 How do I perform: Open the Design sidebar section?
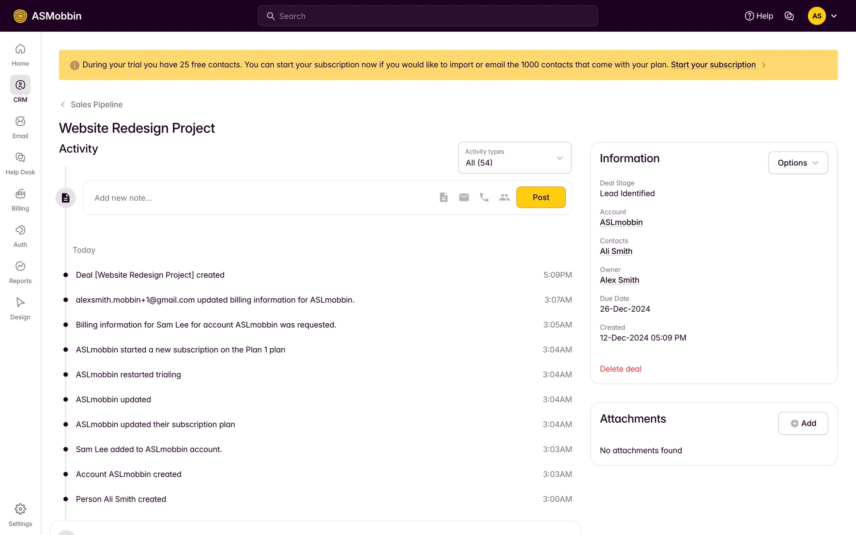click(20, 309)
